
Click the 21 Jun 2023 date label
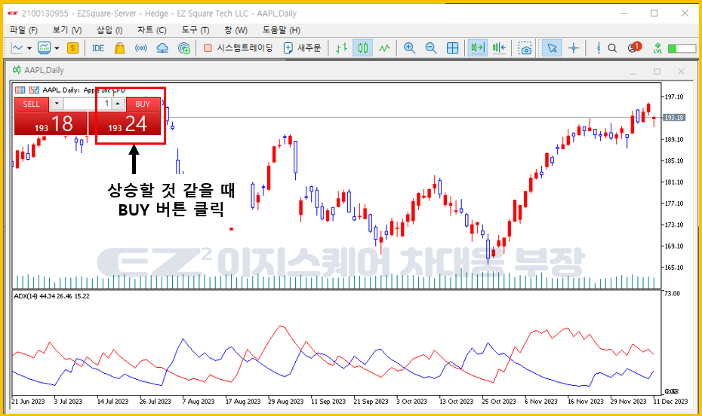(28, 401)
